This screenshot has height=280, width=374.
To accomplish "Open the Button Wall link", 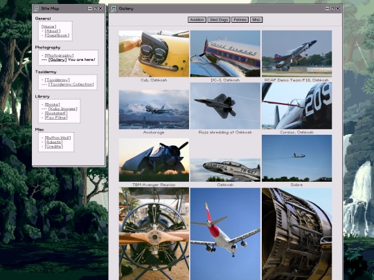I will pyautogui.click(x=58, y=138).
